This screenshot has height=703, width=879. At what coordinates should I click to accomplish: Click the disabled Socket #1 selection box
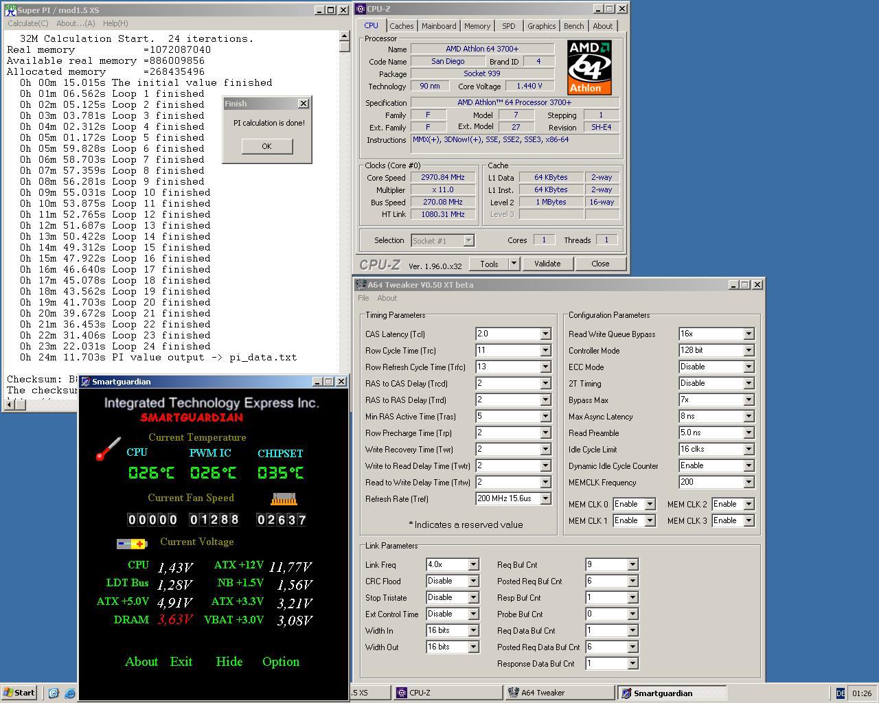pyautogui.click(x=443, y=241)
